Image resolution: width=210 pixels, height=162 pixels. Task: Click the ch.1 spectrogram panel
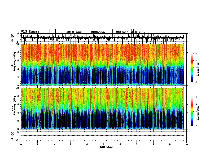(102, 65)
